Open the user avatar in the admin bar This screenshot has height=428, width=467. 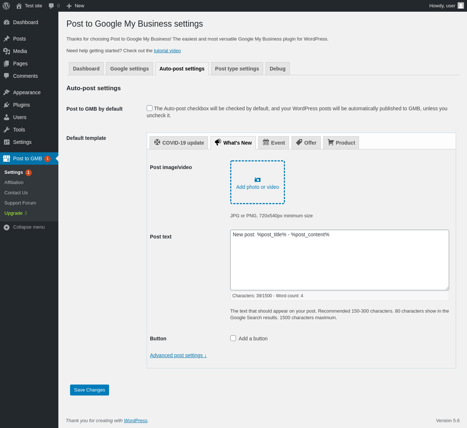(x=461, y=5)
